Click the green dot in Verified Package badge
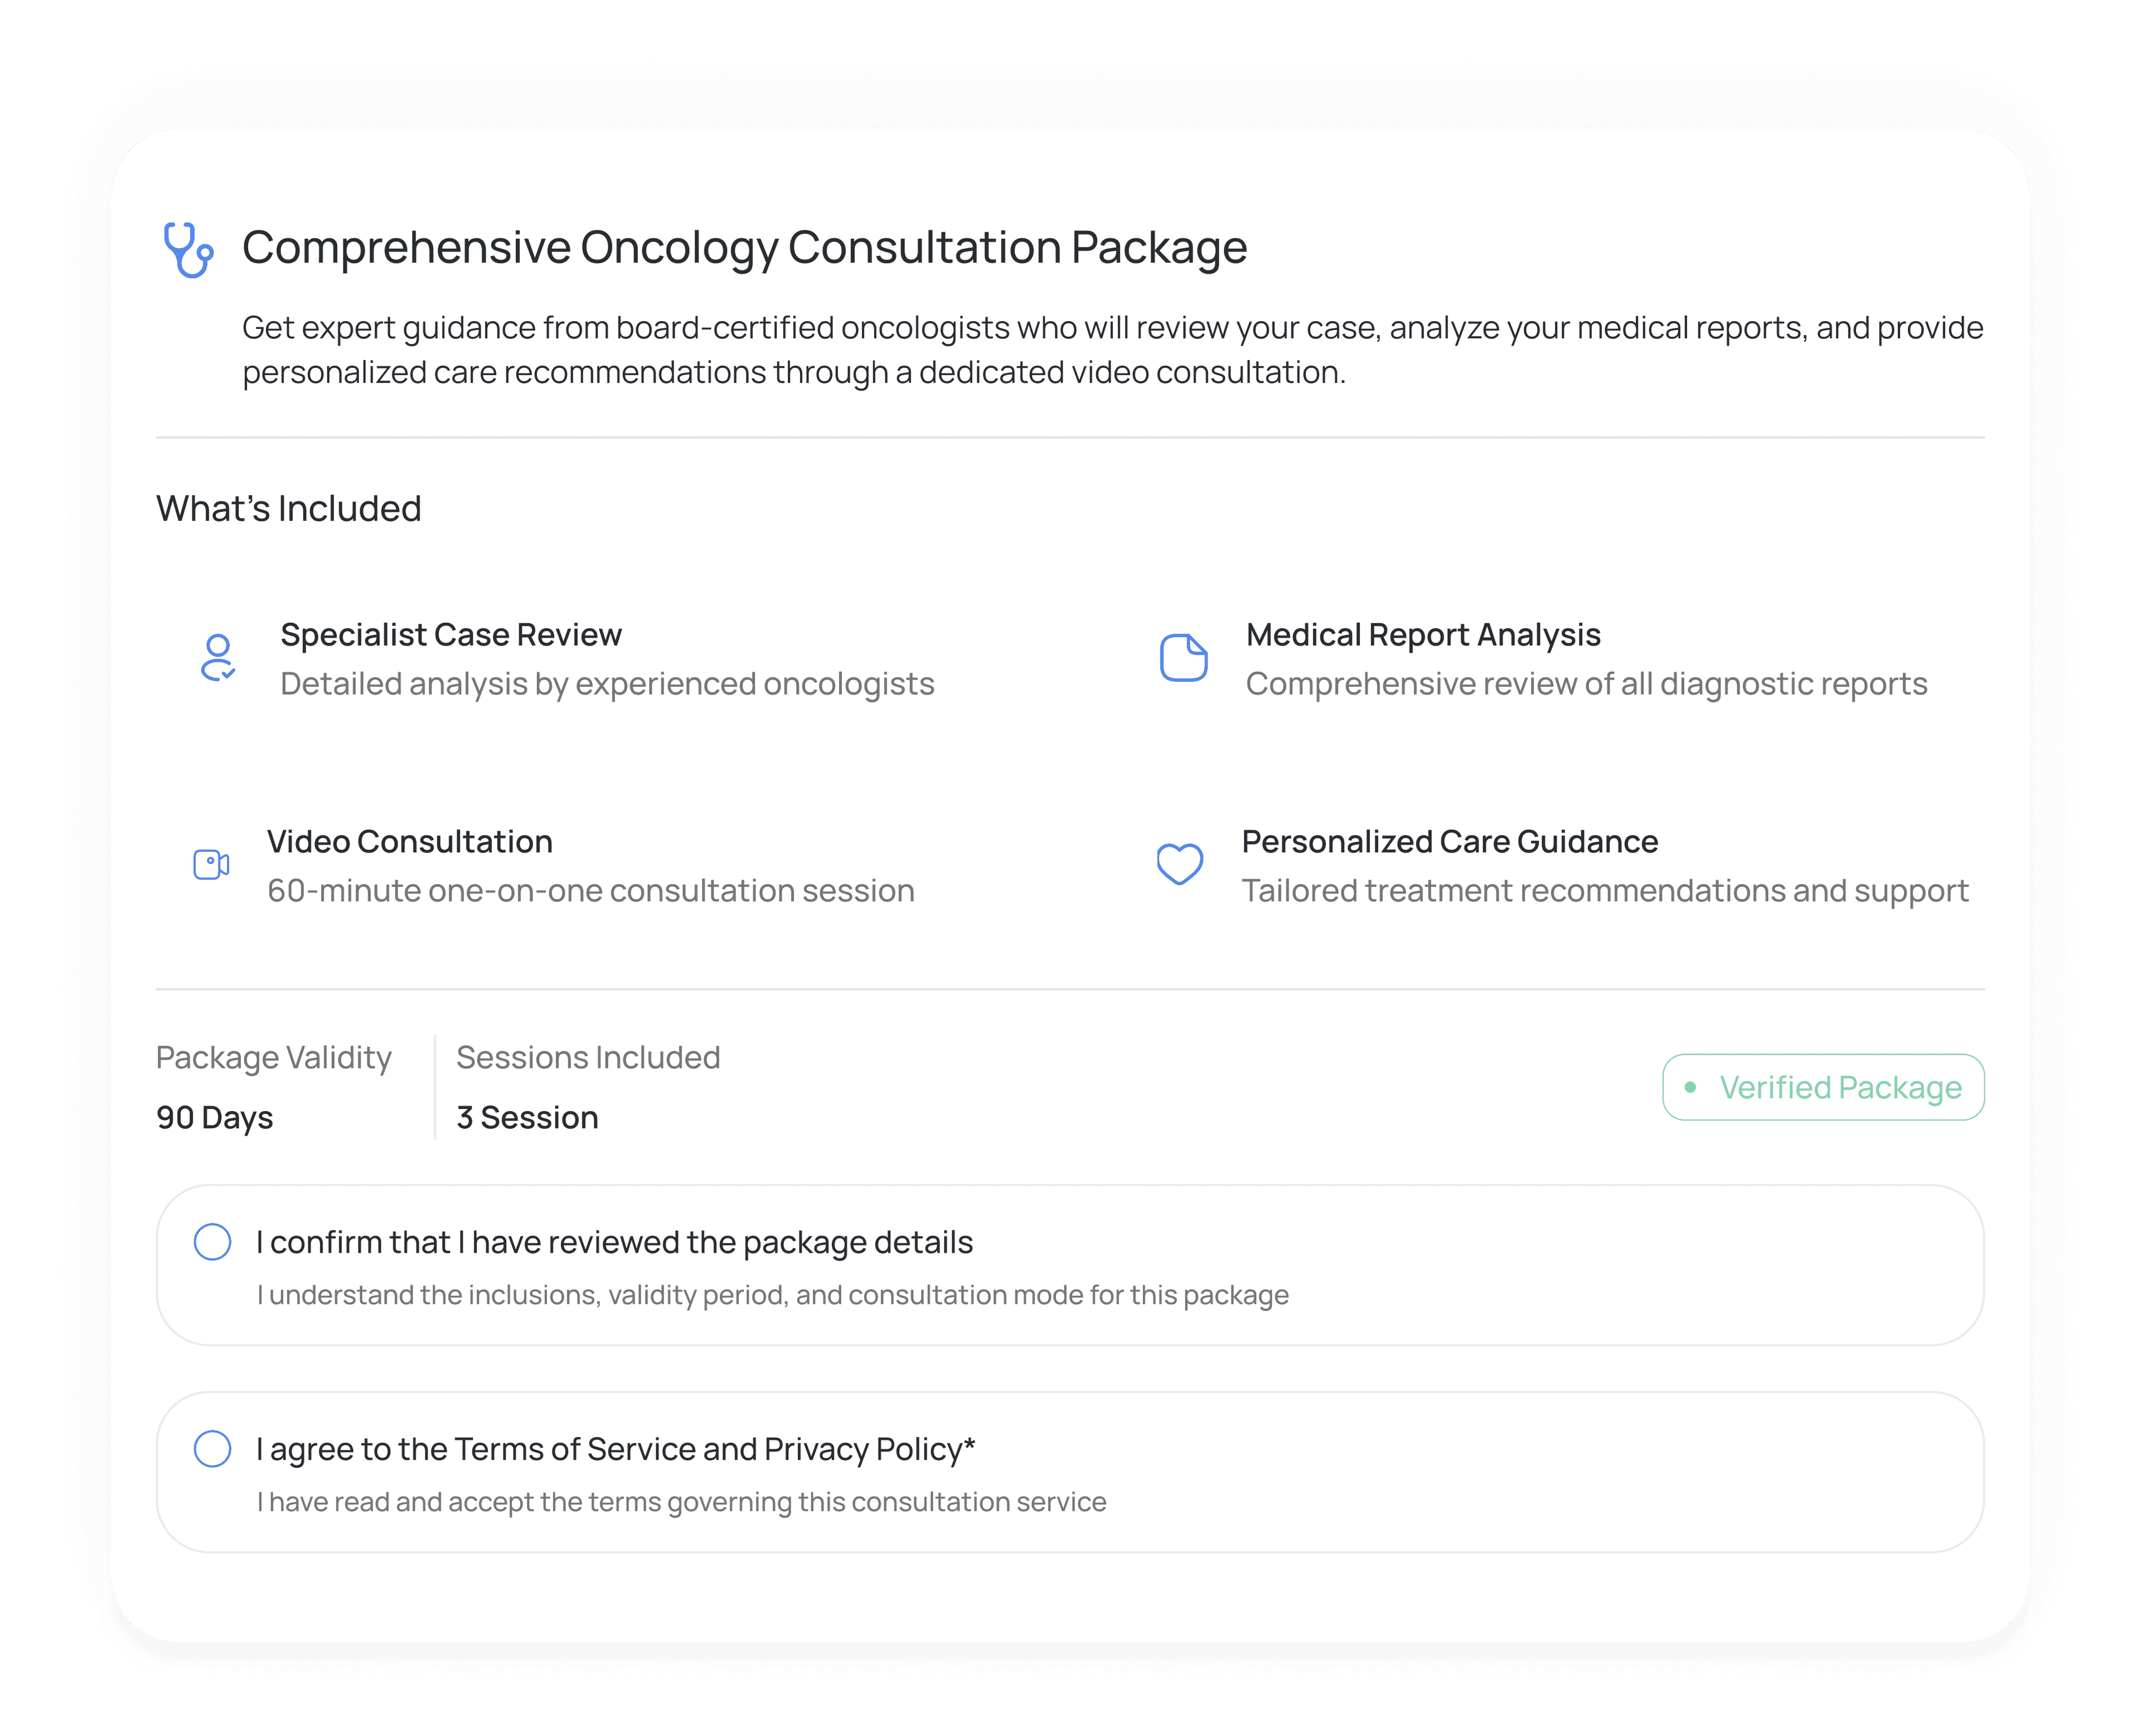 [x=1690, y=1087]
